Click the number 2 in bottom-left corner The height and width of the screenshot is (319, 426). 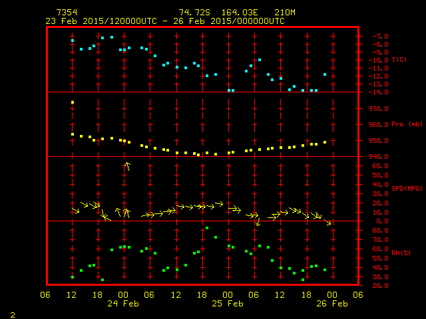click(x=13, y=314)
